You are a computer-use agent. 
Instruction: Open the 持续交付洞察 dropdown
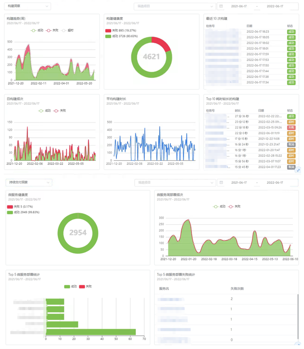(x=29, y=182)
